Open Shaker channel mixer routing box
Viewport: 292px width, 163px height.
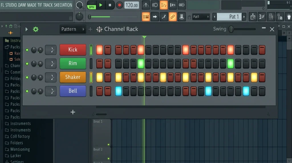tap(51, 78)
